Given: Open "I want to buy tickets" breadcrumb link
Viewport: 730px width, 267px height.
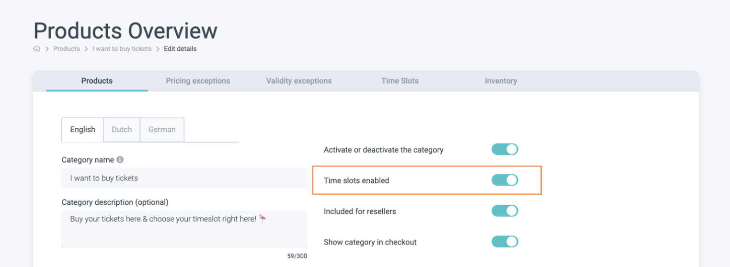Looking at the screenshot, I should pos(122,49).
